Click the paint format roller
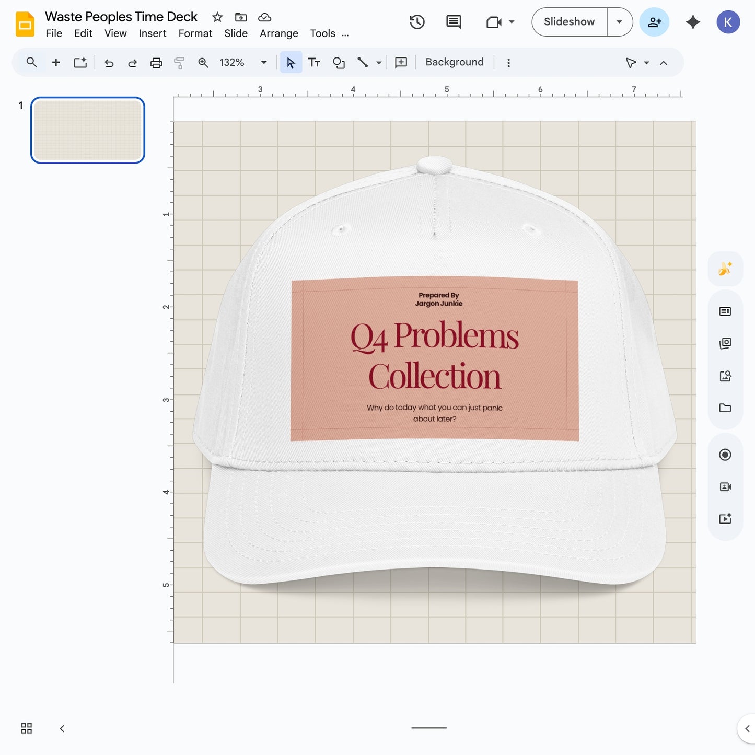 (179, 63)
